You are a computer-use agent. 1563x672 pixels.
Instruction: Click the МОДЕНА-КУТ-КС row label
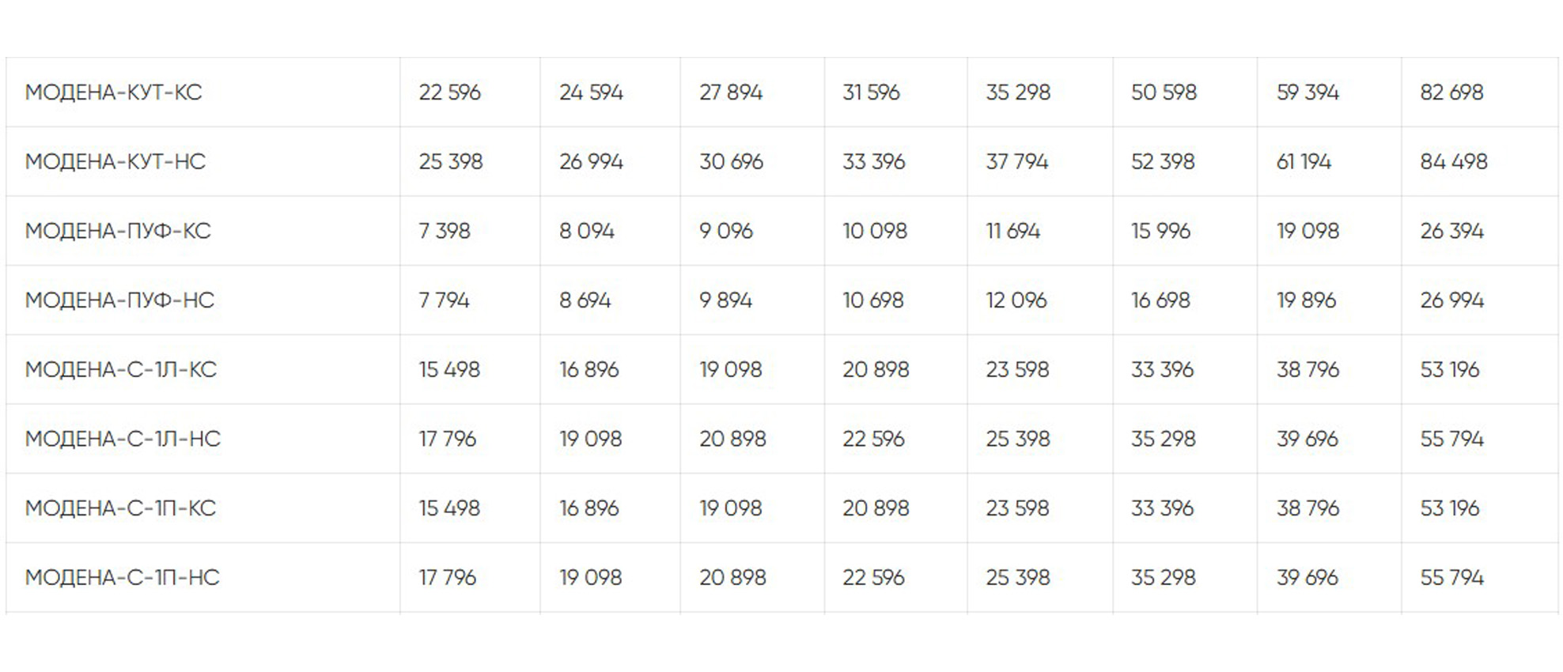(113, 92)
